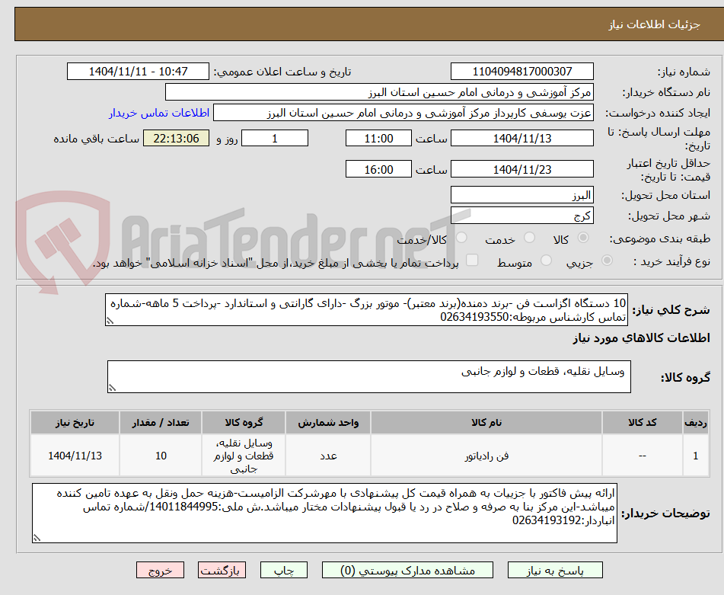Click the واحد شمارش column header
The width and height of the screenshot is (724, 595).
(x=328, y=423)
